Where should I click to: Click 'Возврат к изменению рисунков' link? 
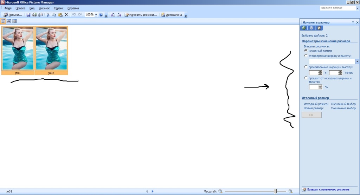[328, 190]
